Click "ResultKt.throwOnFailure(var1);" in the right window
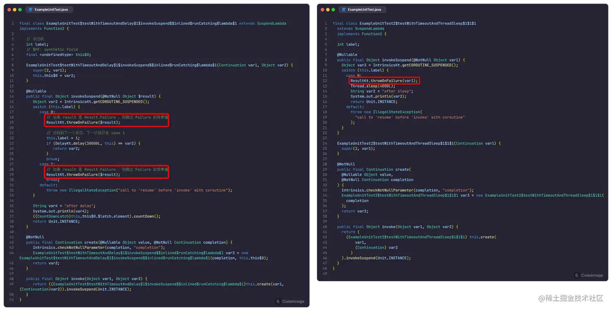612x311 pixels. coord(384,81)
